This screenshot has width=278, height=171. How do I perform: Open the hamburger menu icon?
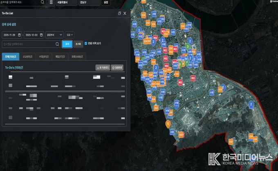(x=51, y=2)
